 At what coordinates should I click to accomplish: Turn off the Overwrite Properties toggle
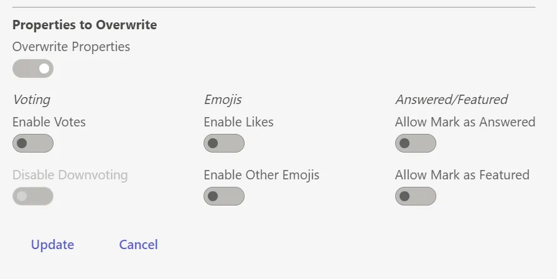(x=33, y=69)
